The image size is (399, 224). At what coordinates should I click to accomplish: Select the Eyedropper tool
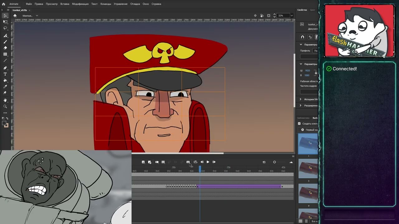click(x=5, y=86)
